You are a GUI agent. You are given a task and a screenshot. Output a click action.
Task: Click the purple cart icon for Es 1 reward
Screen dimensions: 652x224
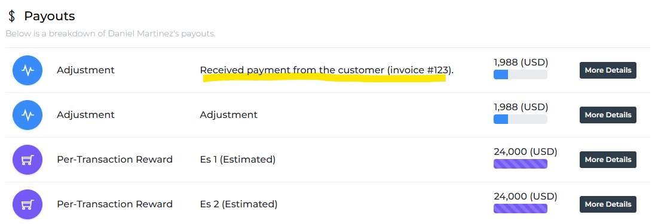click(x=27, y=160)
